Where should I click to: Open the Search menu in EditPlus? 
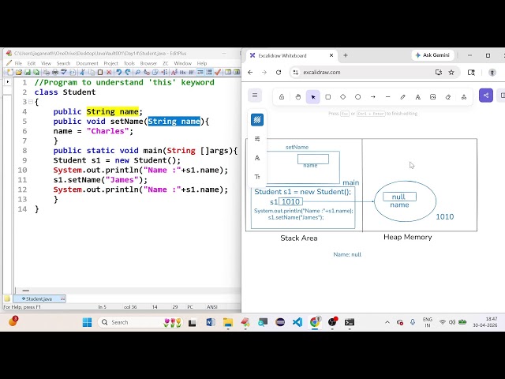coord(63,63)
